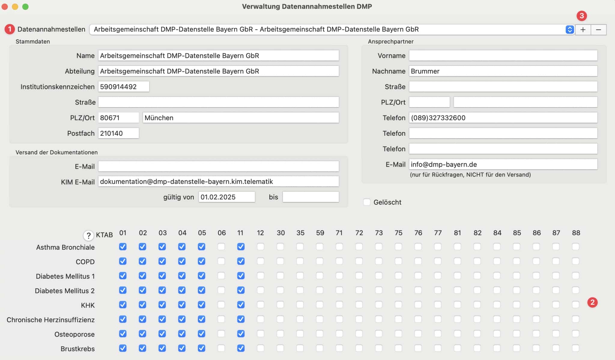Click the Institutionskennzeichen field
The image size is (615, 360).
point(123,87)
